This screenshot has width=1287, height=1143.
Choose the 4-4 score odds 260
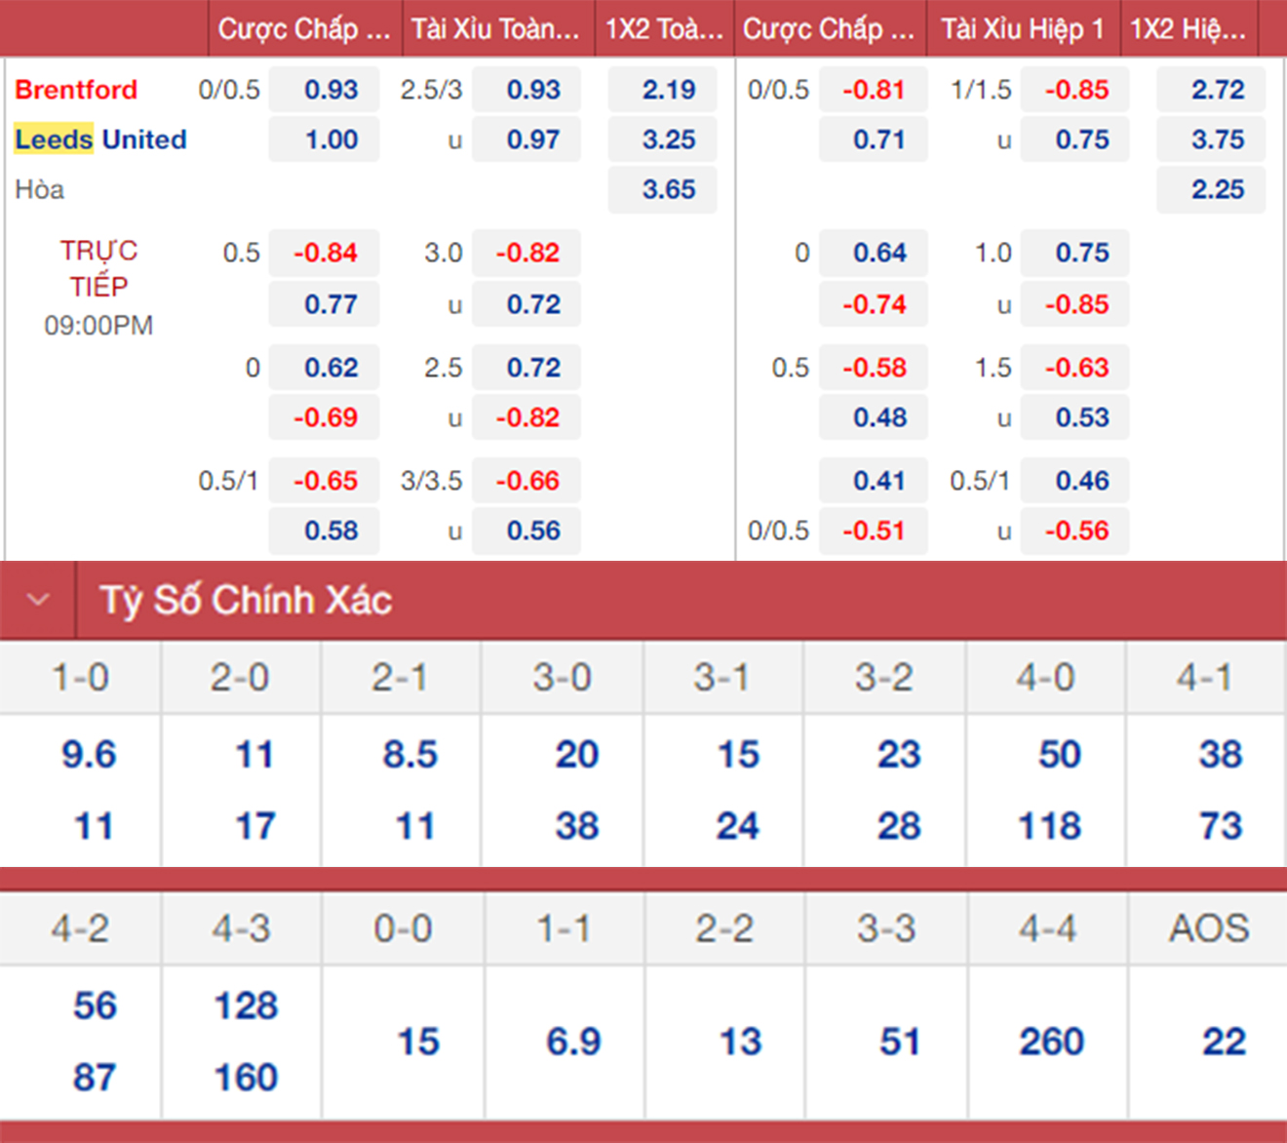(1051, 1042)
